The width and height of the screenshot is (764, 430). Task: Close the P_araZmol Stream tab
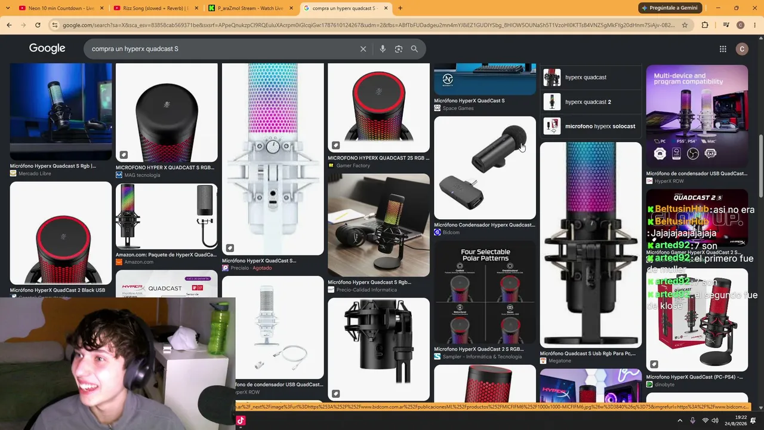coord(291,8)
